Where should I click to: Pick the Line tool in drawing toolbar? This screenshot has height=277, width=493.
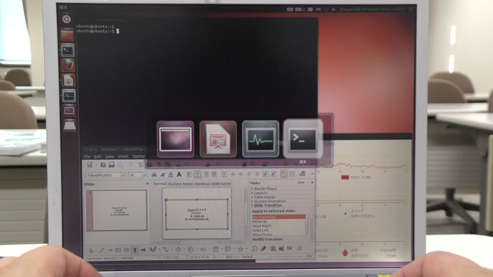pyautogui.click(x=101, y=250)
